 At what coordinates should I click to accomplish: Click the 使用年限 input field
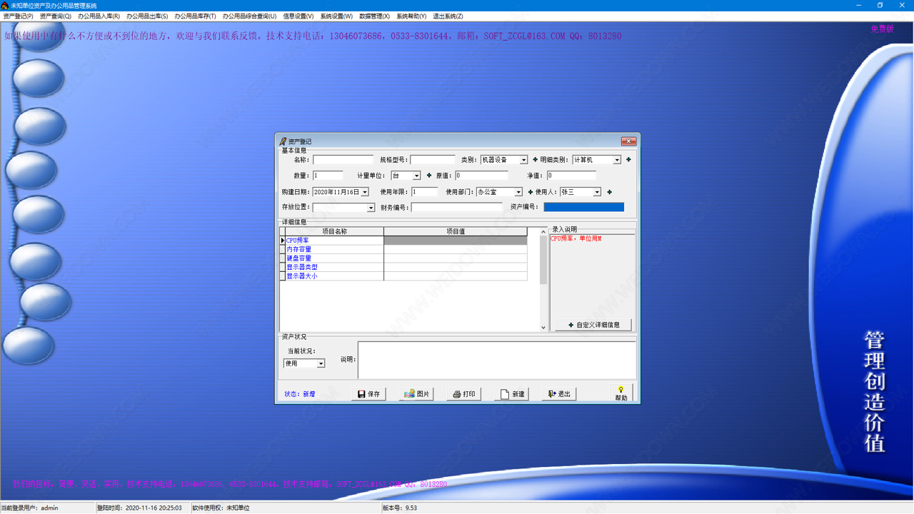[424, 192]
